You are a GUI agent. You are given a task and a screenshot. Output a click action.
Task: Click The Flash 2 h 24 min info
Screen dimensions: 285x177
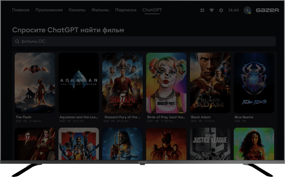[x=35, y=121]
